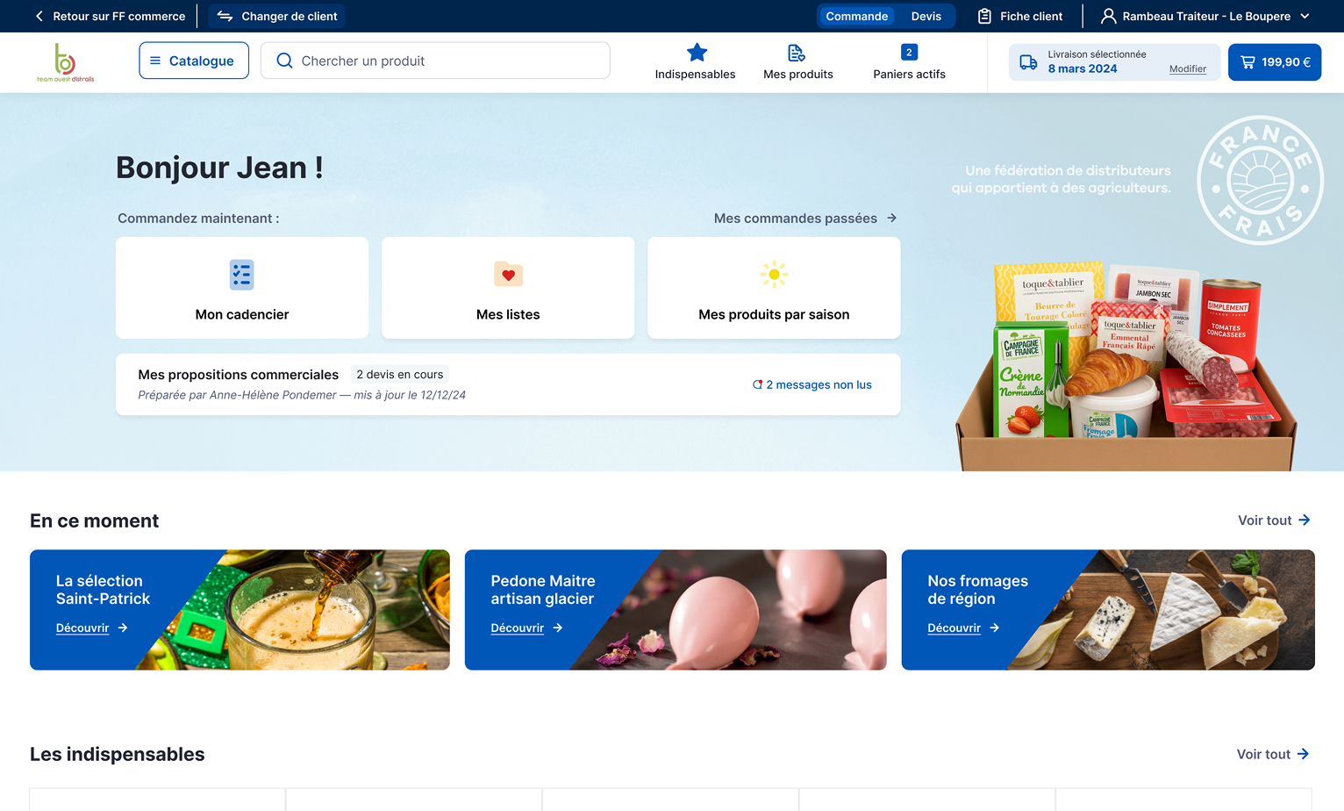Click the Bonjour Jean ! greeting heading
Viewport: 1344px width, 811px height.
pyautogui.click(x=219, y=168)
